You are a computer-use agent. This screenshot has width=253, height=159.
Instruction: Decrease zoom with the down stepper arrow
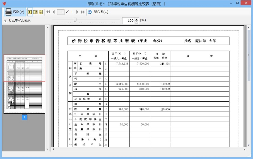137,22
